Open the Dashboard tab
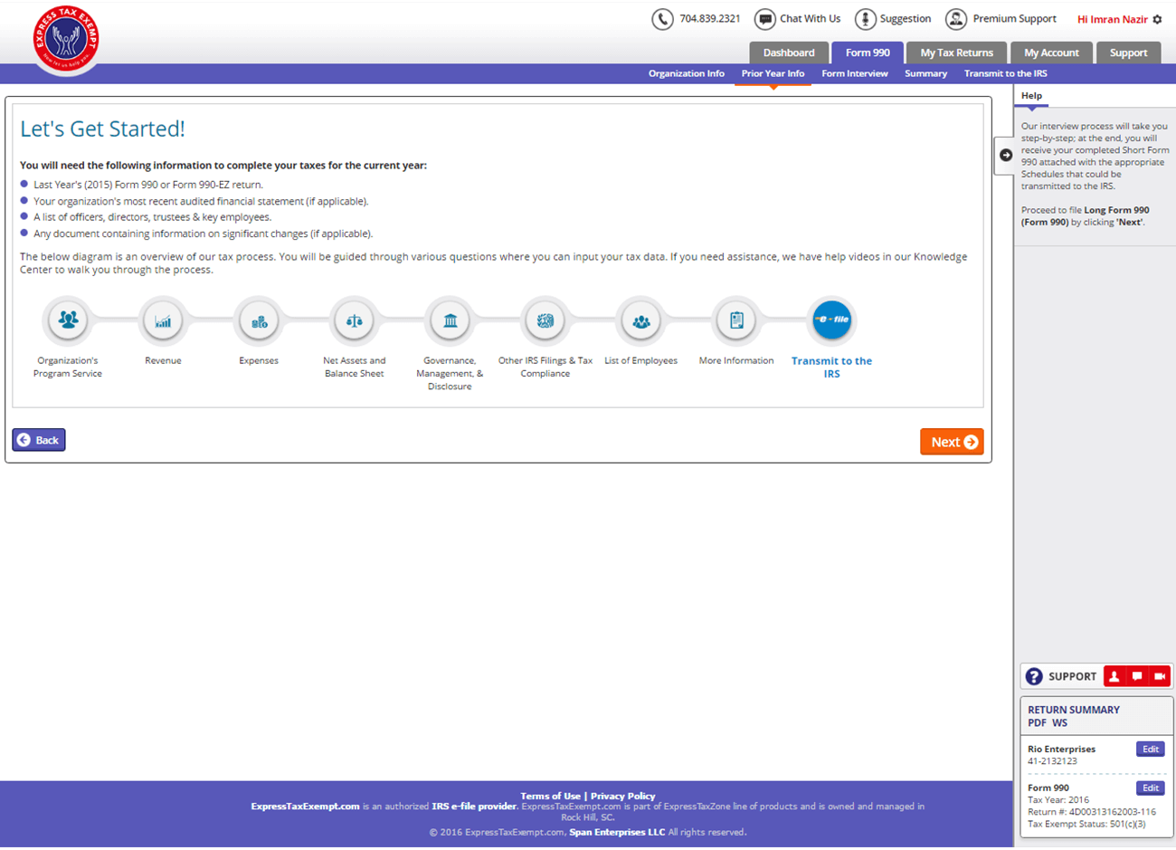 point(789,53)
